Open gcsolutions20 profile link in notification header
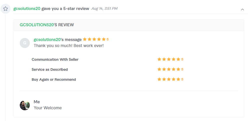The height and width of the screenshot is (121, 248). tap(27, 8)
